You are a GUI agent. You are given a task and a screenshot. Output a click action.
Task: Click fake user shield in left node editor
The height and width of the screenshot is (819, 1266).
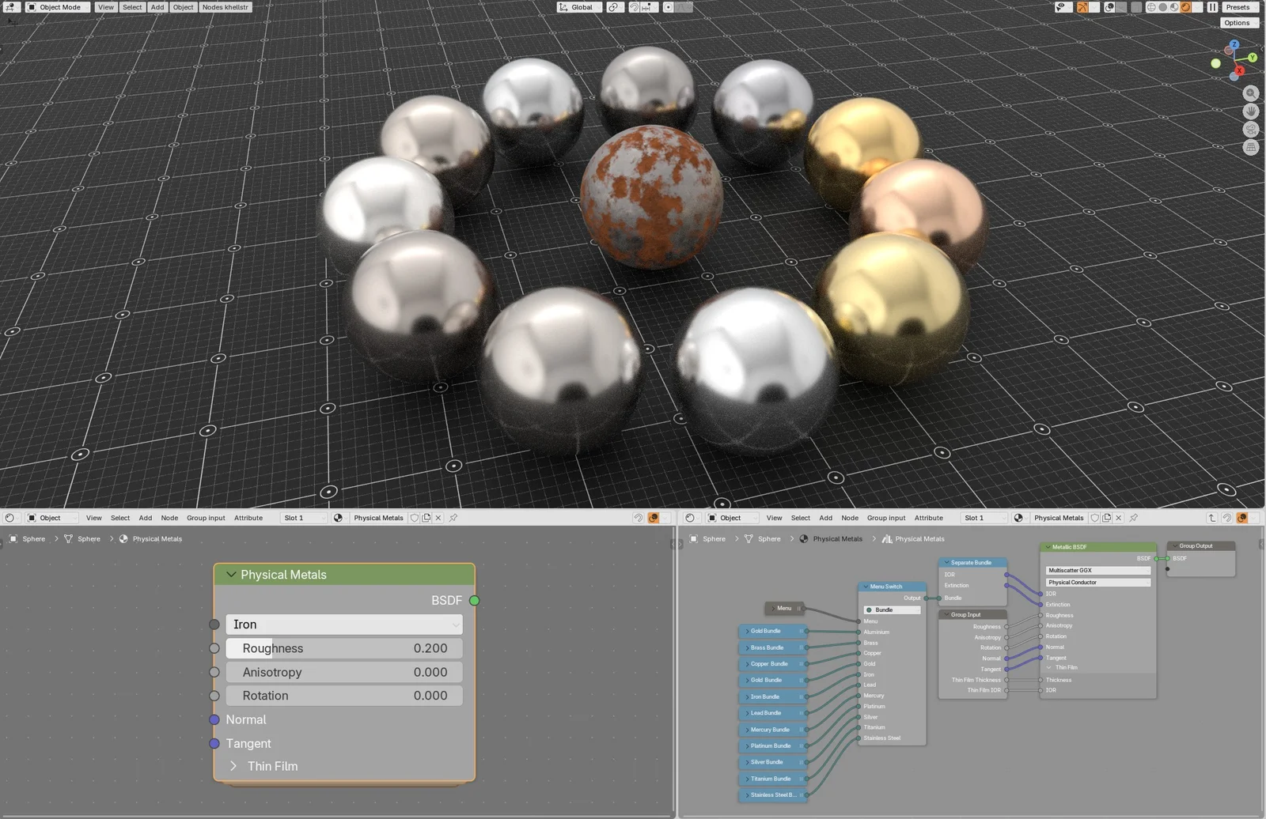415,518
